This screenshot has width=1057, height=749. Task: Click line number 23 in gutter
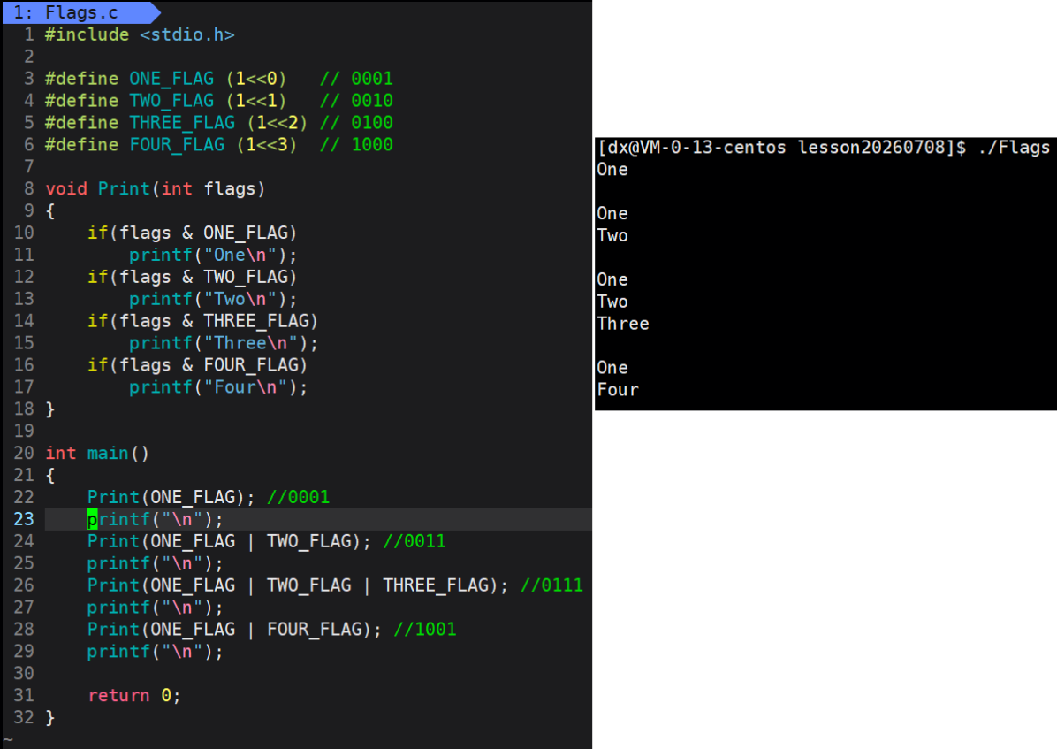click(24, 519)
